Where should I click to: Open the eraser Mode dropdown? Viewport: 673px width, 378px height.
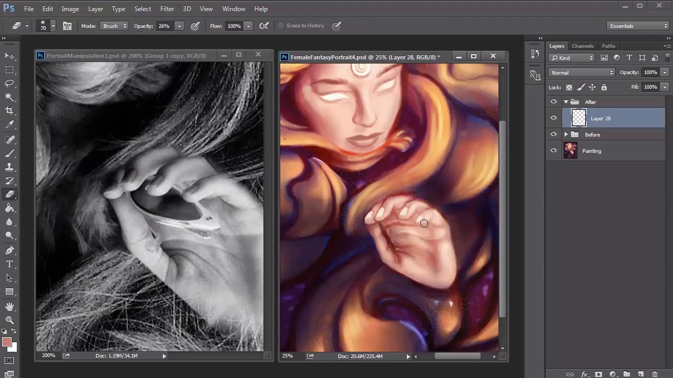(114, 26)
